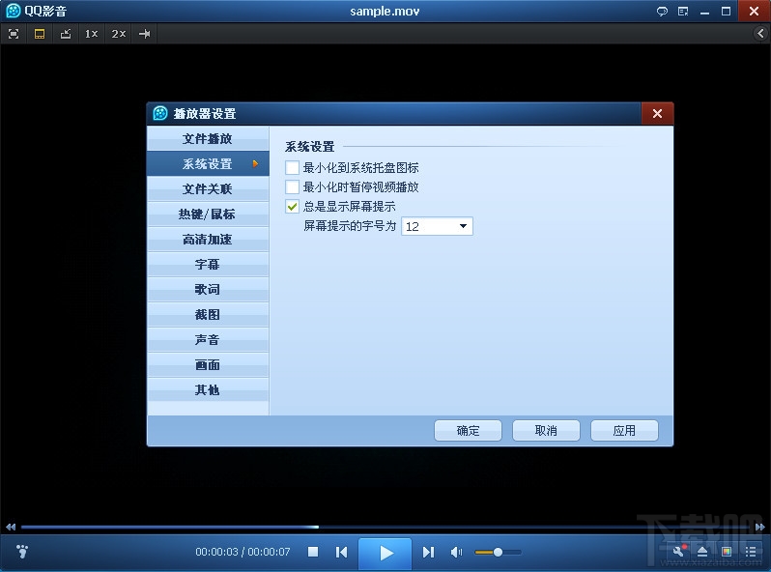Screen dimensions: 771x572
Task: Click the window-fit icon beside 1x
Action: point(66,34)
